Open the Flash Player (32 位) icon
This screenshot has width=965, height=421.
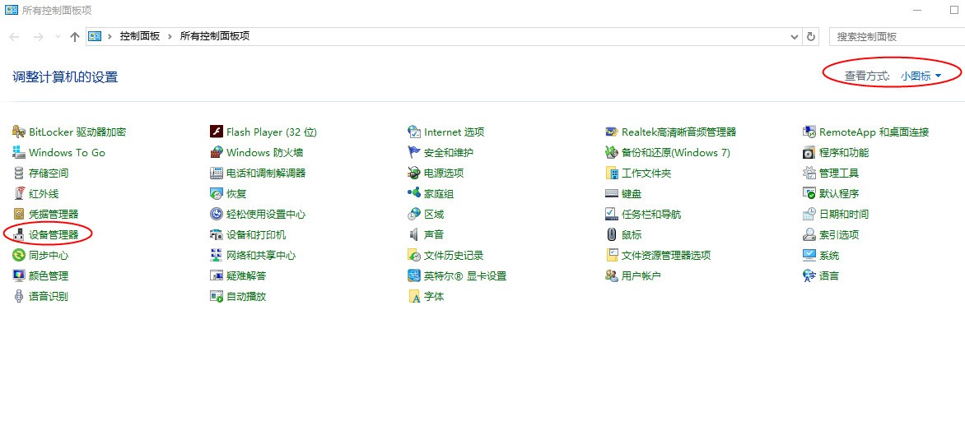(x=216, y=132)
